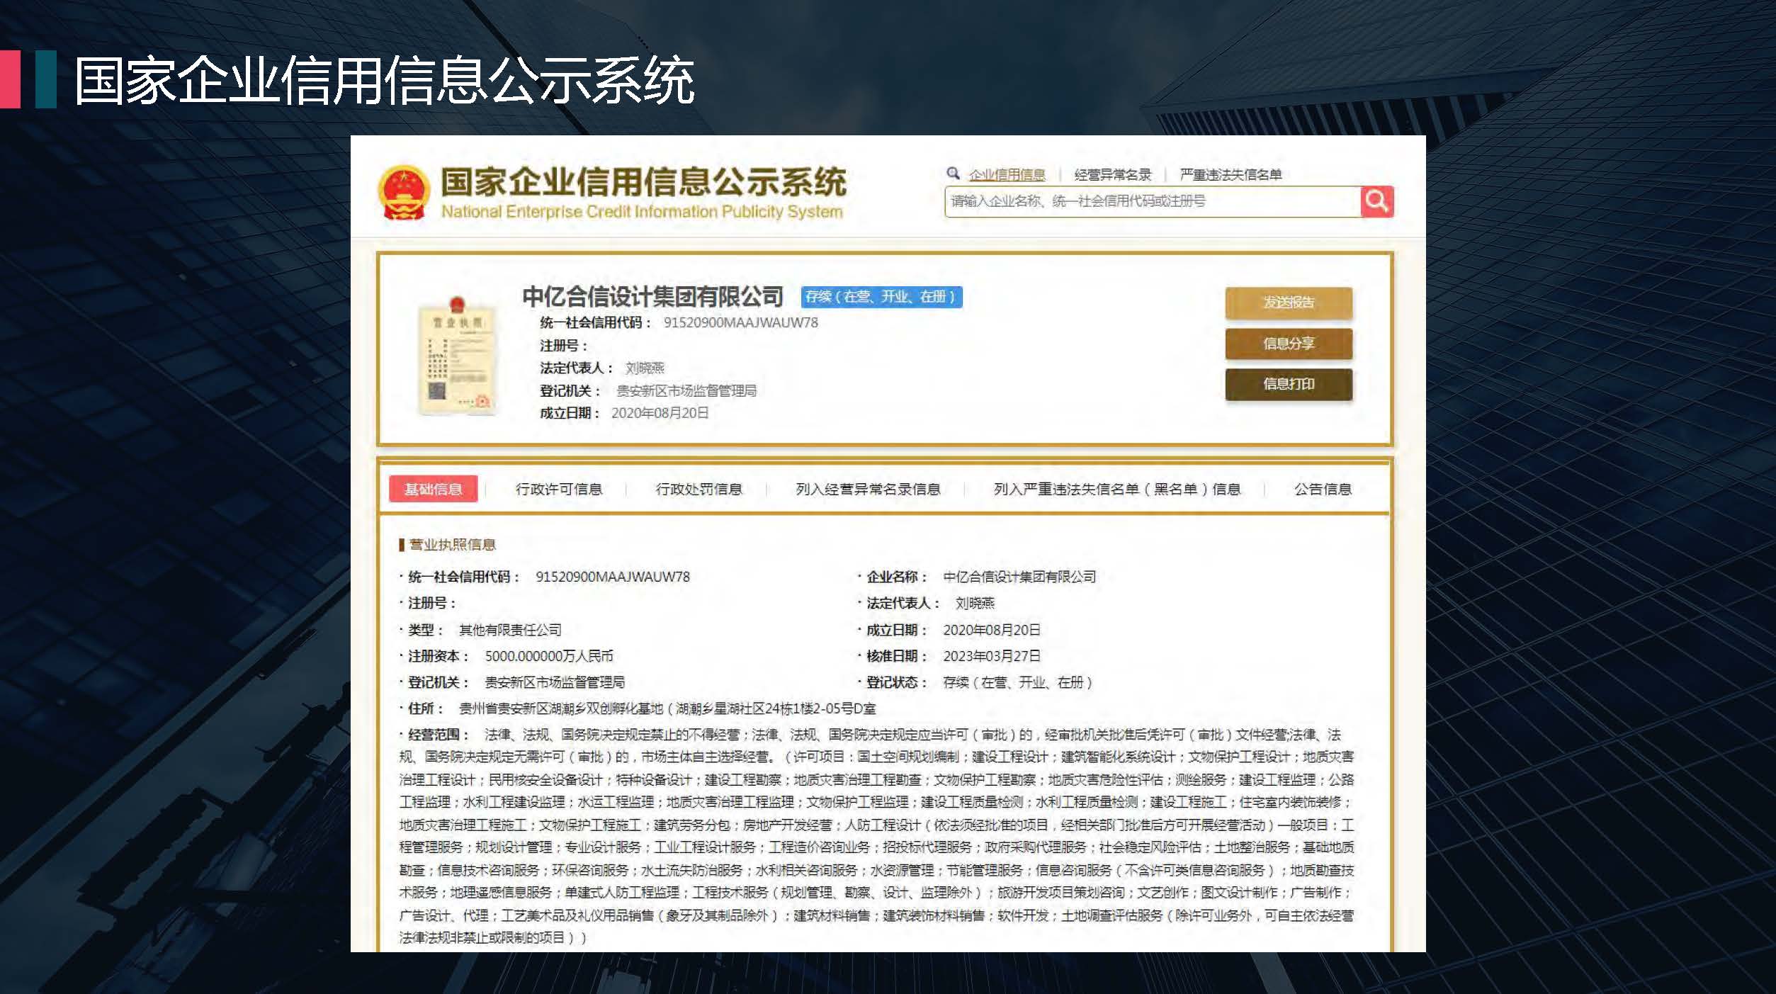
Task: Select the 企业信用信息 search category
Action: [1007, 174]
